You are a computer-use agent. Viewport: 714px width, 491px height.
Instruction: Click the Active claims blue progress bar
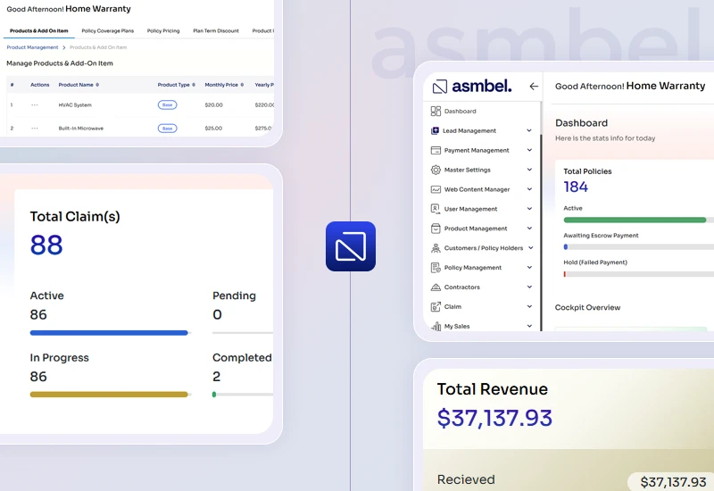click(x=109, y=333)
